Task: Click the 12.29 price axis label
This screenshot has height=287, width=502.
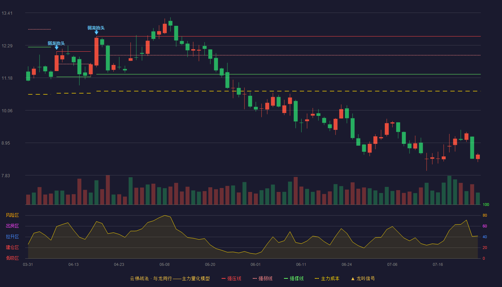Action: [7, 46]
